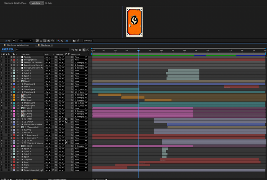Open Parent & Link dropdown for Texturize

[81, 57]
